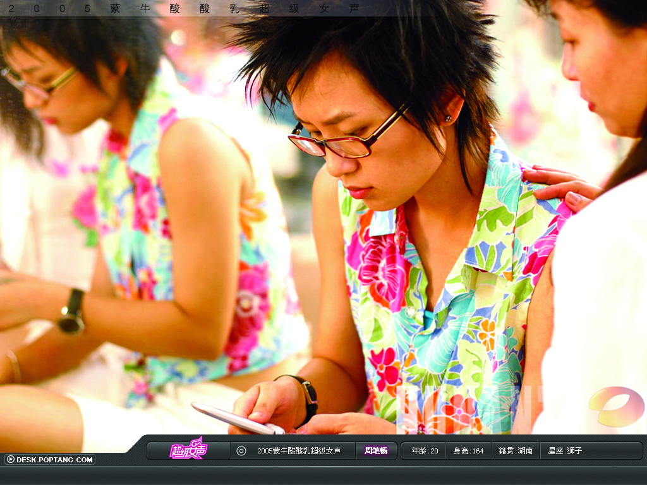
Task: Click the orange Hunan TV logo watermark
Action: 616,406
